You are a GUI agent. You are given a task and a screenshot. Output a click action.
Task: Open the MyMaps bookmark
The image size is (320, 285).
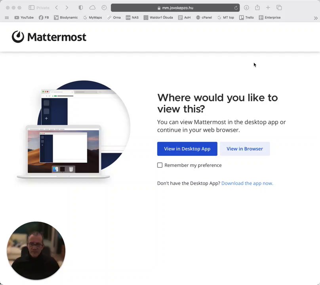click(93, 17)
